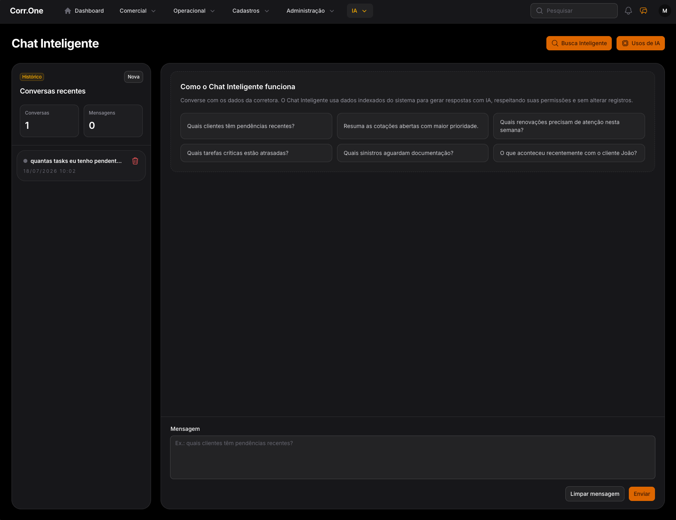This screenshot has width=676, height=520.
Task: Click the Histórico badge
Action: (32, 77)
